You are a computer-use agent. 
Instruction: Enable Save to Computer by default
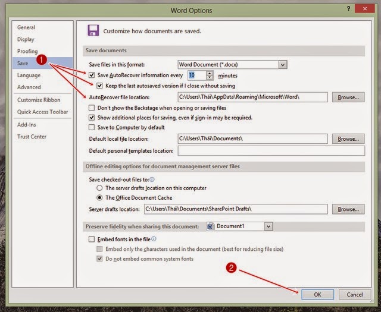[x=92, y=127]
